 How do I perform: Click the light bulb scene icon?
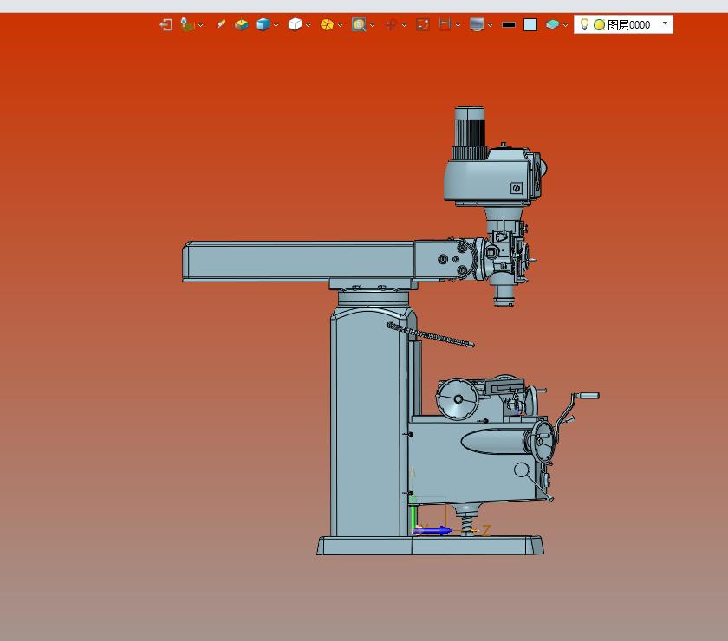click(x=187, y=24)
